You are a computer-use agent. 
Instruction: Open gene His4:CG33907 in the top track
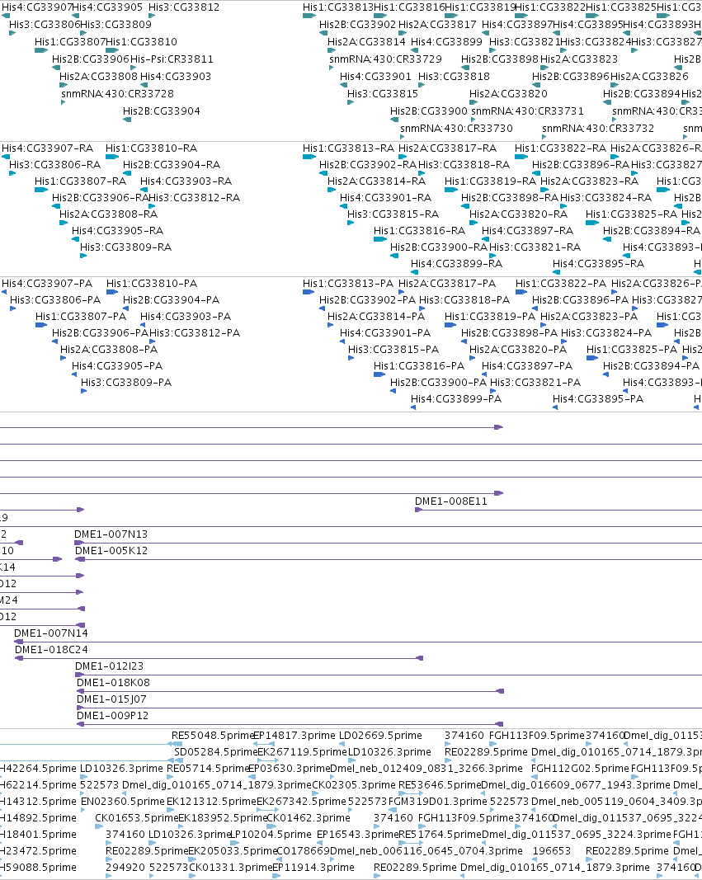[x=37, y=7]
